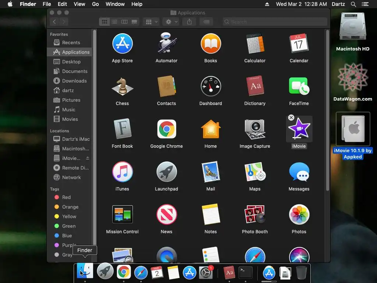
Task: Filter by the Red tag
Action: (x=69, y=198)
